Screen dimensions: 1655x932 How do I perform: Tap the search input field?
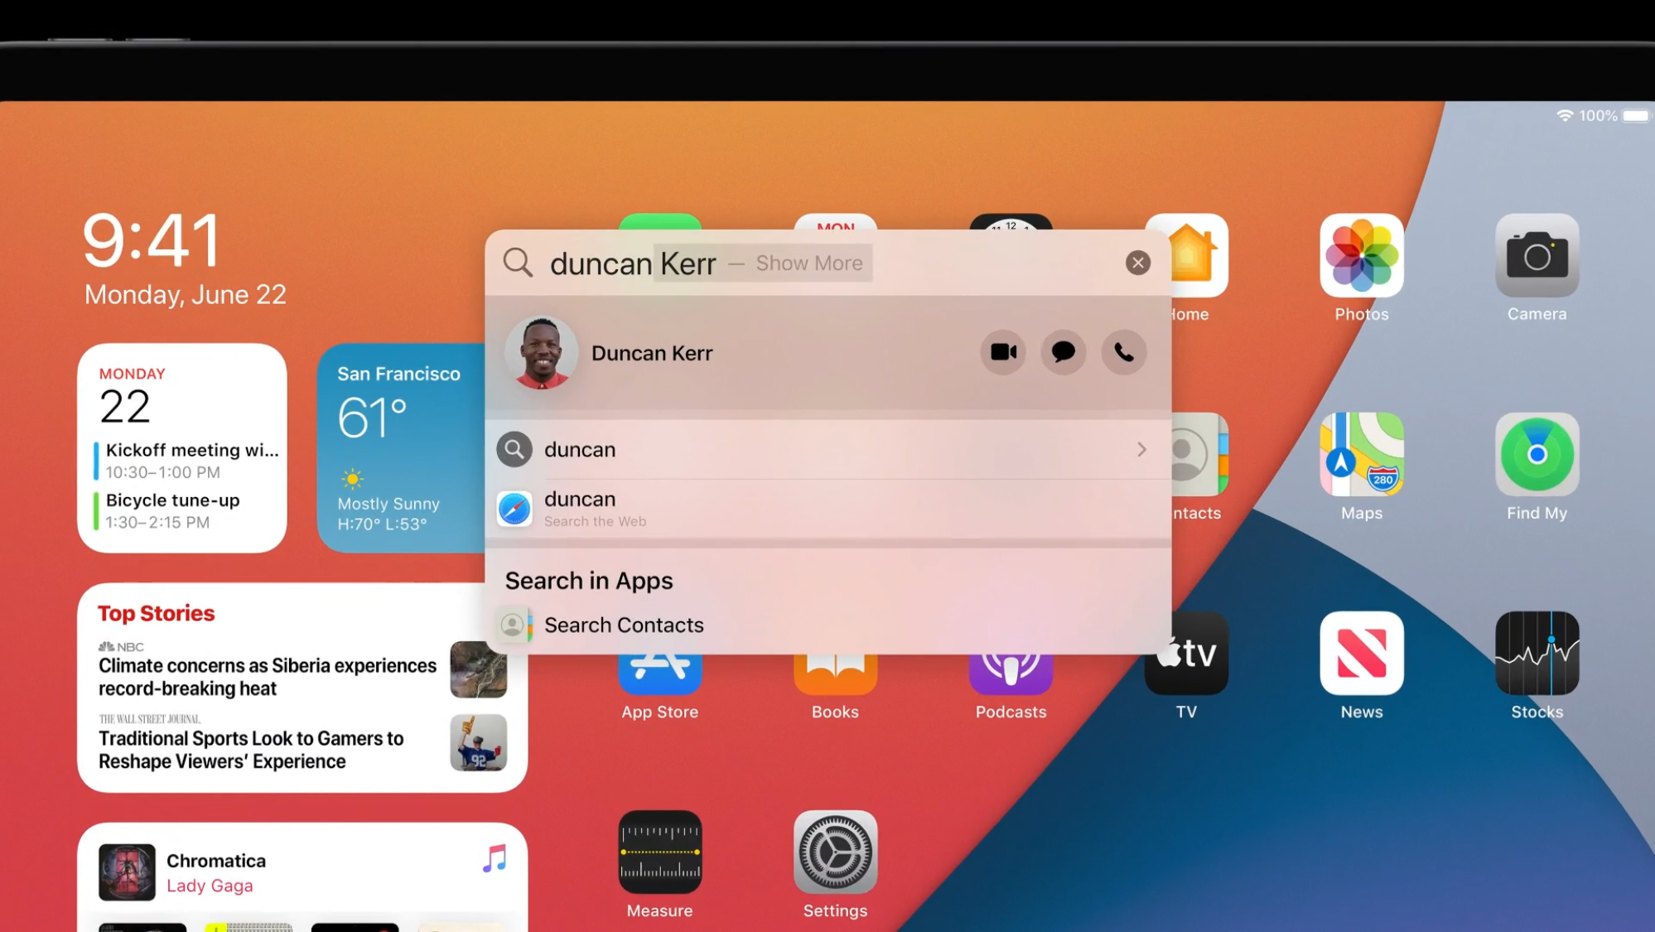[x=827, y=263]
